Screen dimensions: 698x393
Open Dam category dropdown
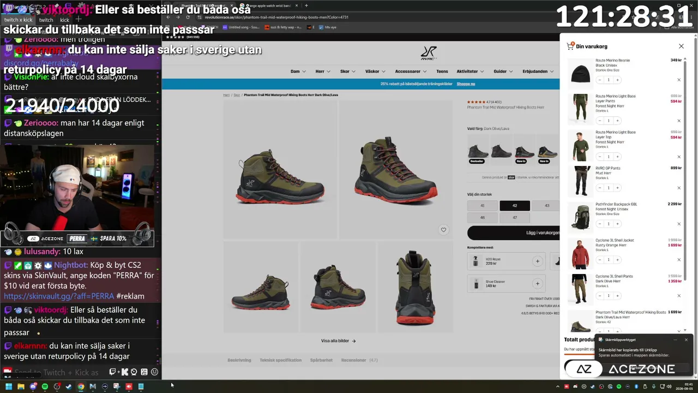298,72
